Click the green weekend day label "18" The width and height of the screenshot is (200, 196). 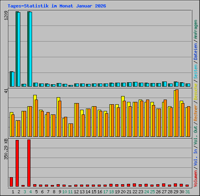point(111,192)
